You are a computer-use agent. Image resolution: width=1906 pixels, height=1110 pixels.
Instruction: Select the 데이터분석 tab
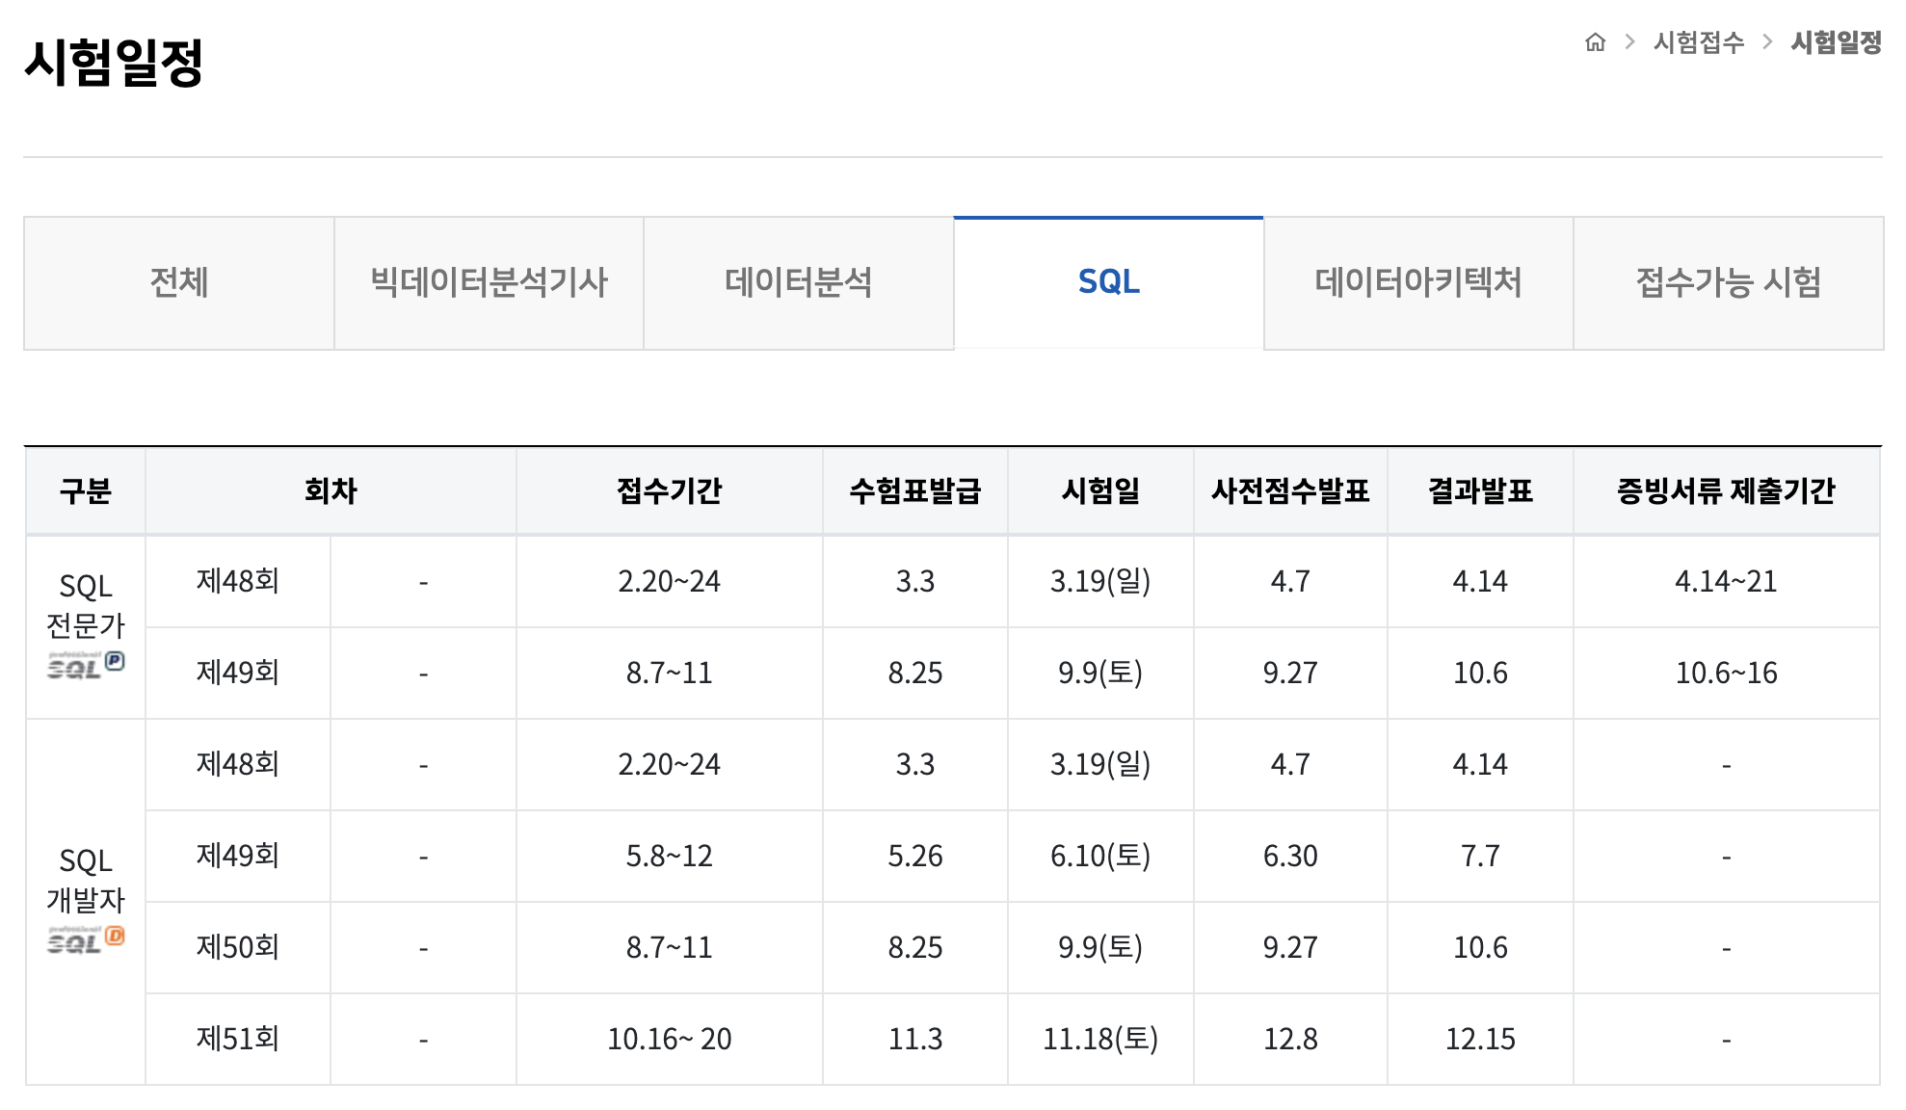pos(798,283)
